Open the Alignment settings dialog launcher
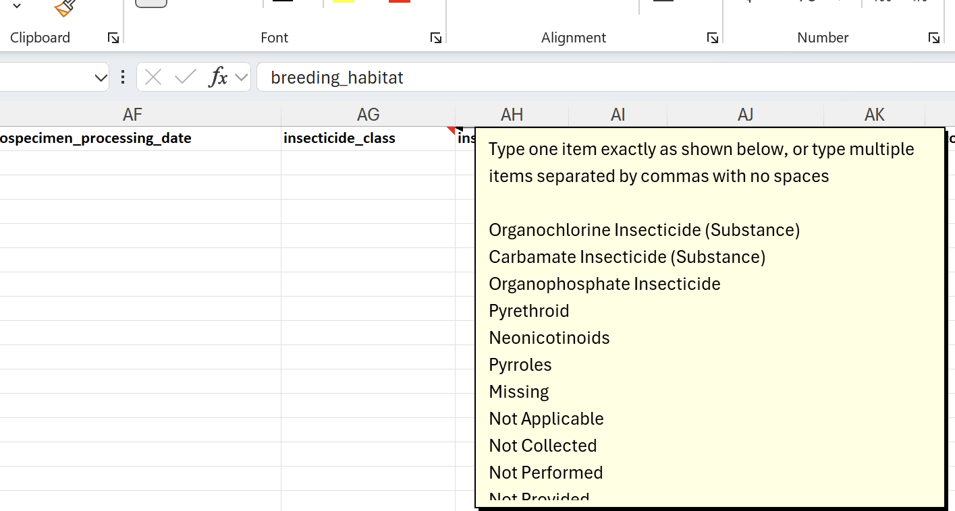 click(713, 38)
